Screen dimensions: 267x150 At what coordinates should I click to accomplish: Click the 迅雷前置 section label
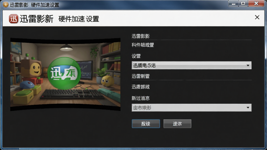click(141, 76)
